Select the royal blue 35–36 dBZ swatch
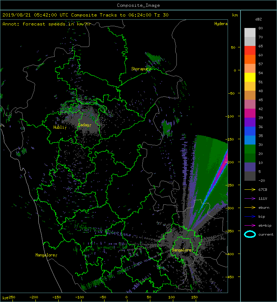The height and width of the screenshot is (302, 277). point(250,131)
